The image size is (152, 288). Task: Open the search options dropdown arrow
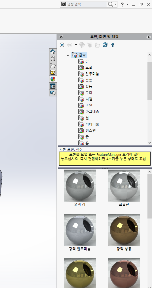(x=115, y=5)
